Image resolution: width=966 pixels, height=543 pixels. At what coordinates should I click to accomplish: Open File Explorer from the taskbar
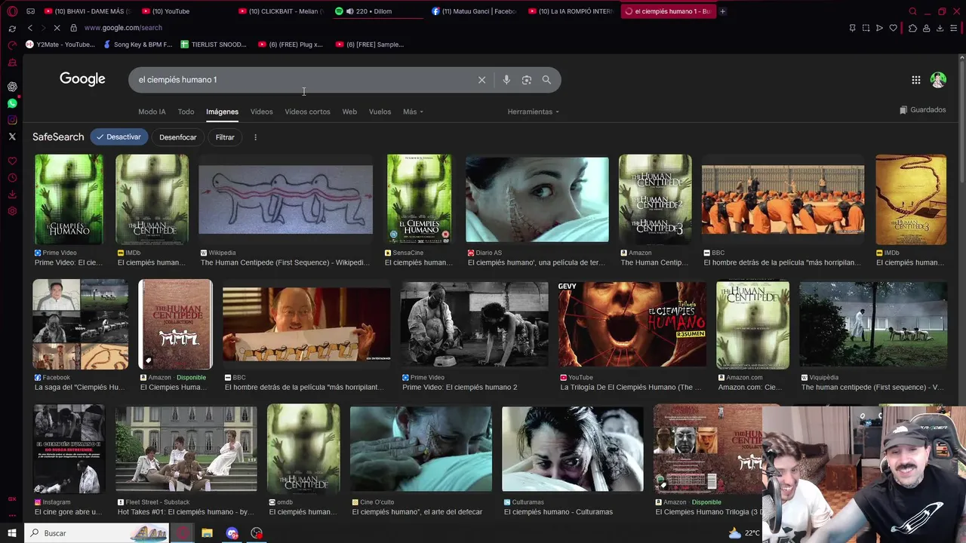tap(207, 533)
